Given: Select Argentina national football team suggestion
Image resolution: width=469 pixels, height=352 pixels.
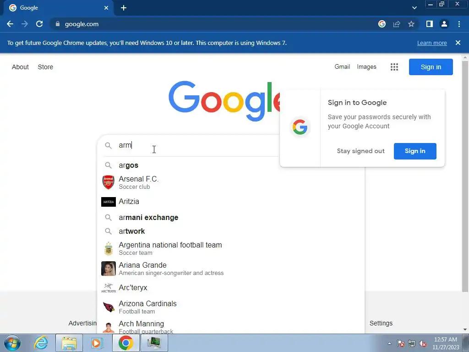Looking at the screenshot, I should (231, 248).
